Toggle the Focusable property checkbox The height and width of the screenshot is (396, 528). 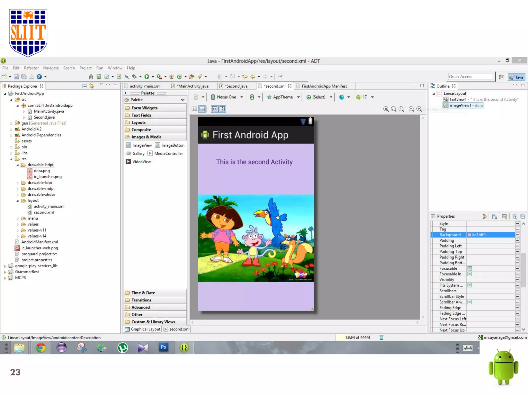pos(470,268)
